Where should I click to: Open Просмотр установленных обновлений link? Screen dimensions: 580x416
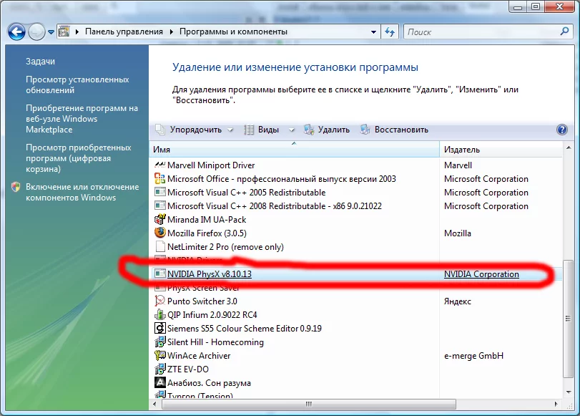(x=77, y=84)
